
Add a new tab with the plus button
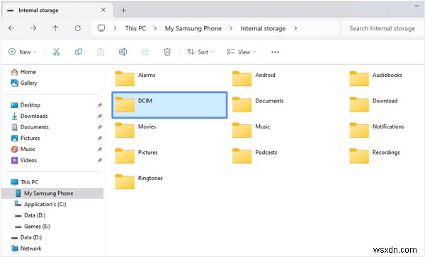point(123,11)
